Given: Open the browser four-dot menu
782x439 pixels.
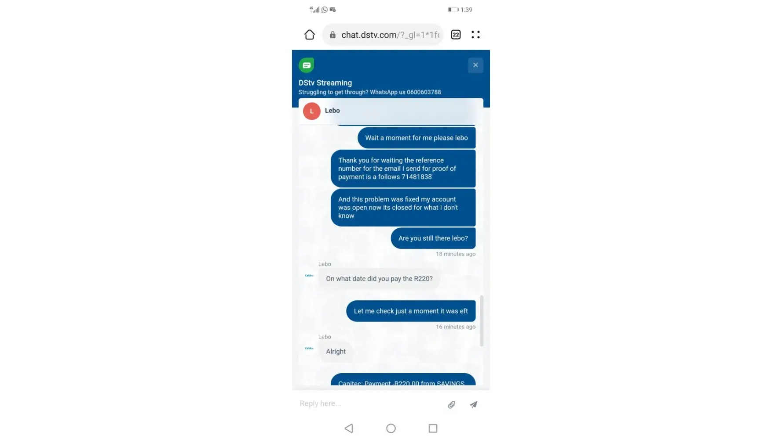Looking at the screenshot, I should point(475,35).
